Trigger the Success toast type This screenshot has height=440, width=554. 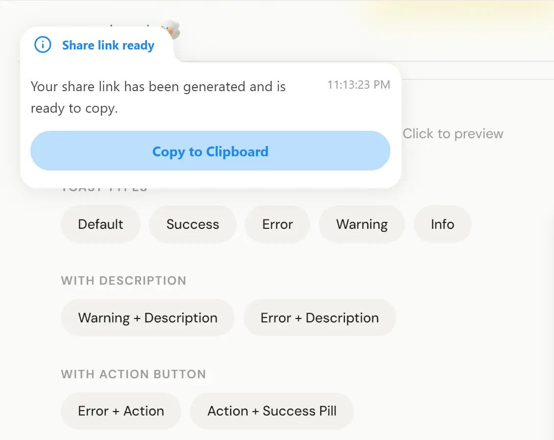click(x=193, y=224)
